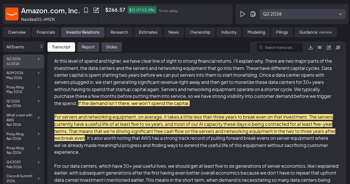Open the Ownership tab
Screen dimensions: 350x184
click(x=200, y=32)
